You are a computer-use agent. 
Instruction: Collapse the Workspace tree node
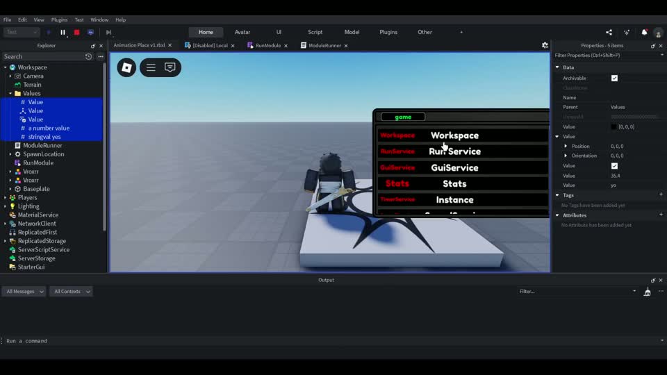point(5,67)
